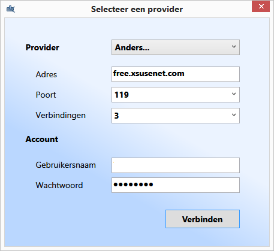Expand the Poort dropdown arrow
The height and width of the screenshot is (251, 274).
click(234, 94)
